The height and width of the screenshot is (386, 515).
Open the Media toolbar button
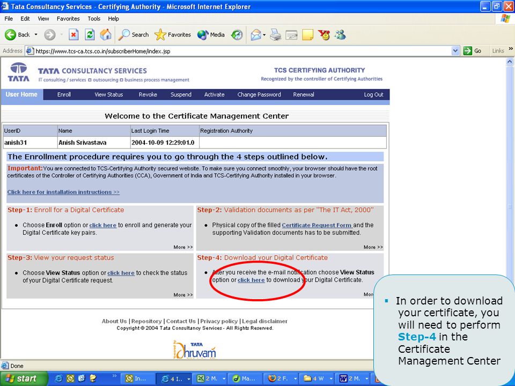click(x=211, y=34)
